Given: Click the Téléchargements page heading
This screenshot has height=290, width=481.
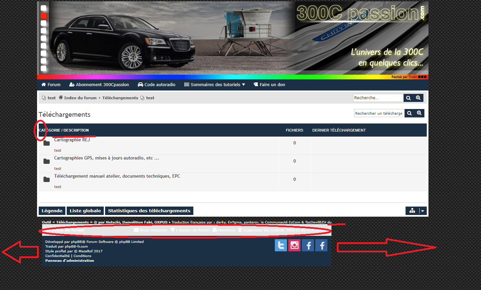Looking at the screenshot, I should click(65, 115).
